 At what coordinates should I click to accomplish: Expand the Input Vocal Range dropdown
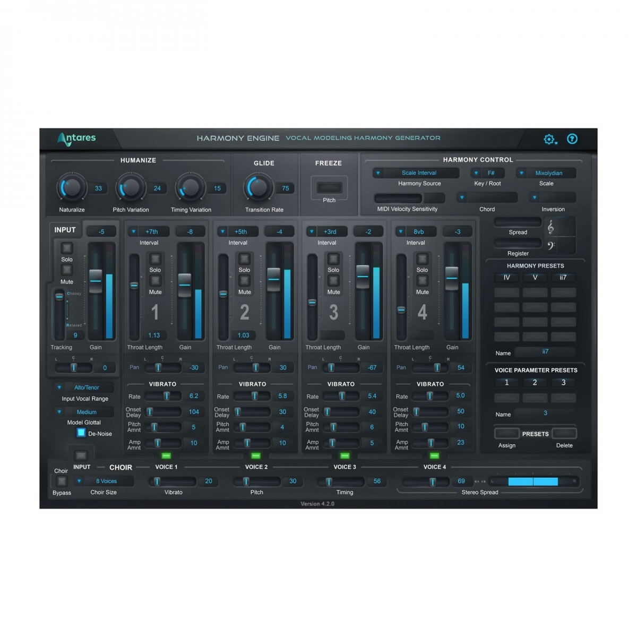click(x=85, y=388)
